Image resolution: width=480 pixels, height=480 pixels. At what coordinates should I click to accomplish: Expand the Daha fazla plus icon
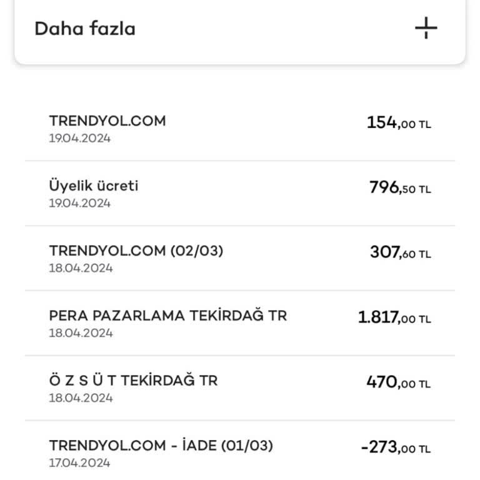tap(426, 28)
